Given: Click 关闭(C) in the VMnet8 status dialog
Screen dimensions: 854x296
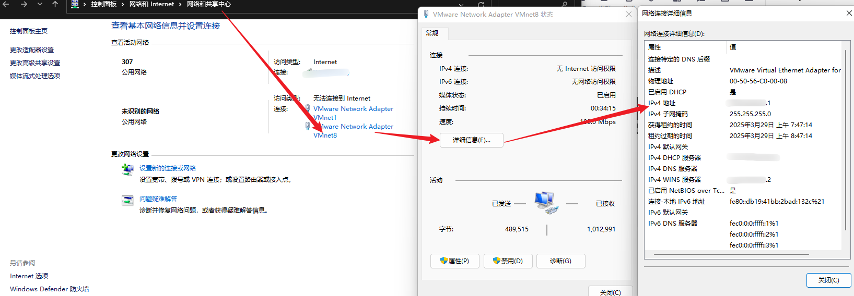Looking at the screenshot, I should [x=610, y=292].
